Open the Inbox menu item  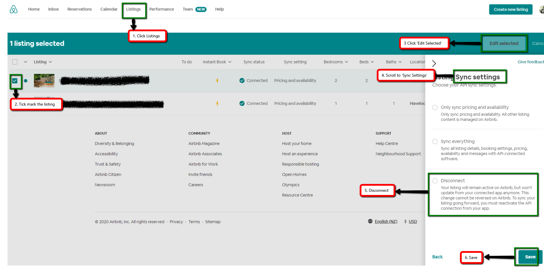54,9
